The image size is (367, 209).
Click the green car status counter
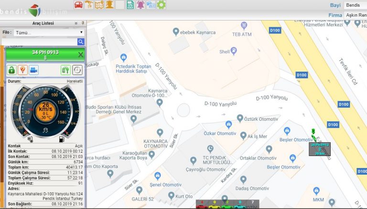(x=227, y=204)
